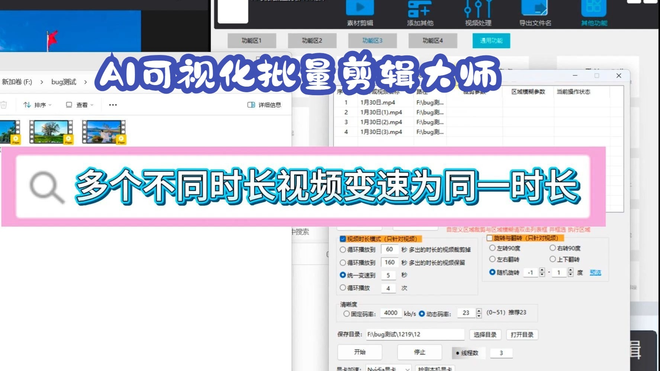Click the fixed bitrate 4000 field
This screenshot has height=371, width=660.
click(391, 313)
